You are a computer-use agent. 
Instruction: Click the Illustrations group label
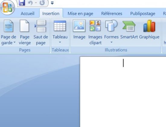(116, 50)
